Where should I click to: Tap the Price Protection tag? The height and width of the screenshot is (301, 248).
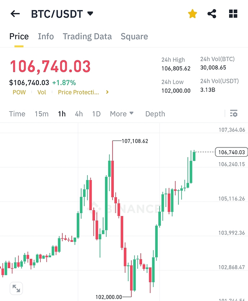click(78, 92)
